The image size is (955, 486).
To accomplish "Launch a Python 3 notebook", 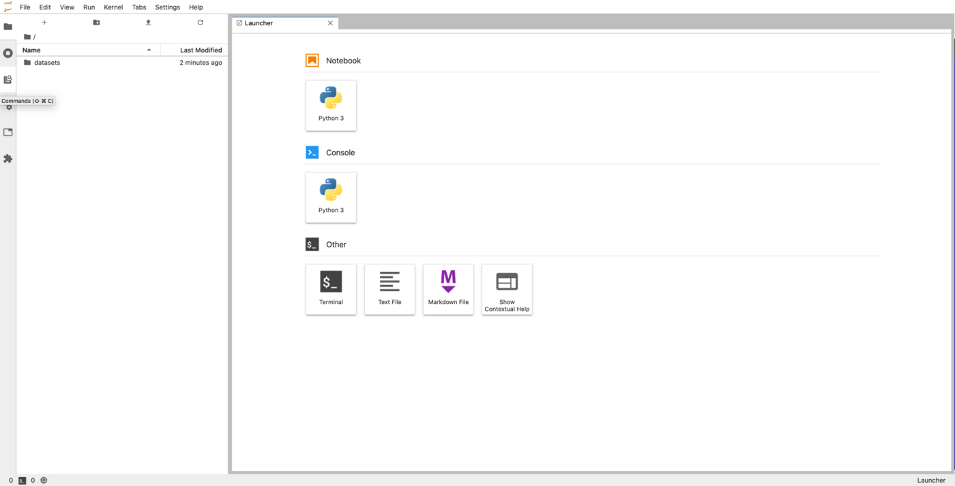I will (331, 105).
